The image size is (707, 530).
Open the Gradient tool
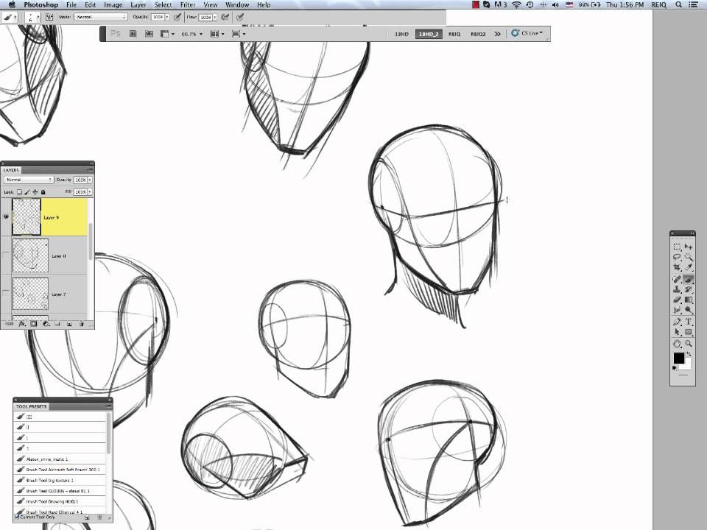click(688, 299)
